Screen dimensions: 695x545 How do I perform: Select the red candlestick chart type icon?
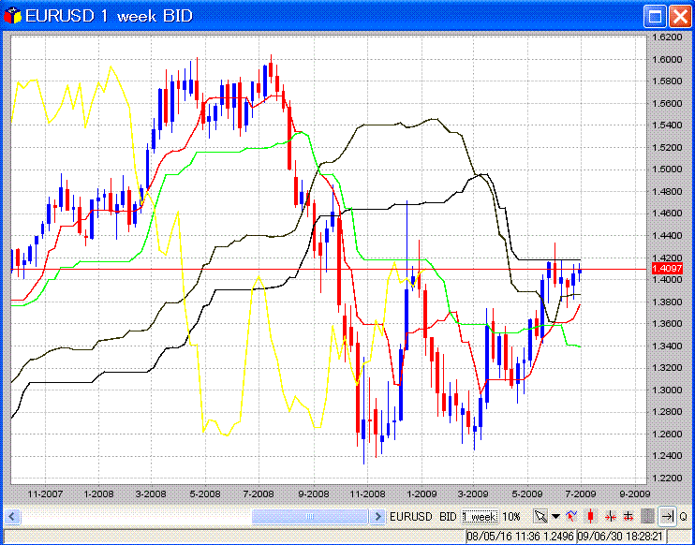tap(590, 516)
